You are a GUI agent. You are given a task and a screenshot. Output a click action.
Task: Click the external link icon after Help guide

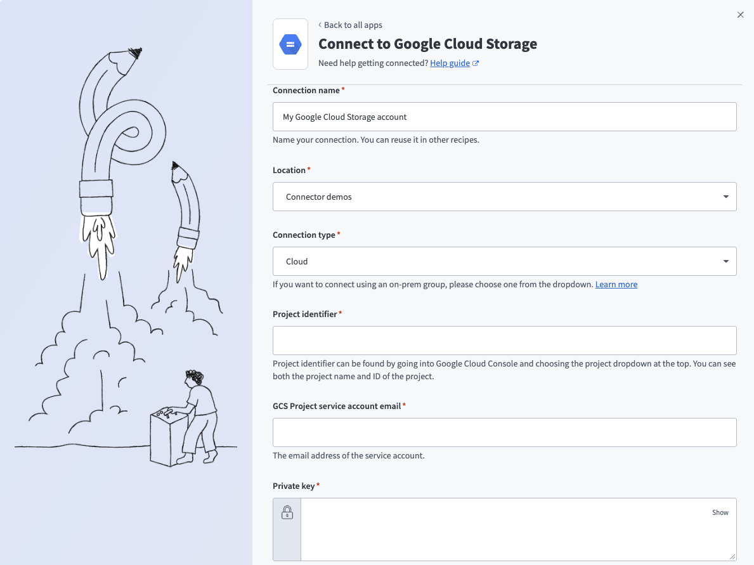tap(476, 63)
